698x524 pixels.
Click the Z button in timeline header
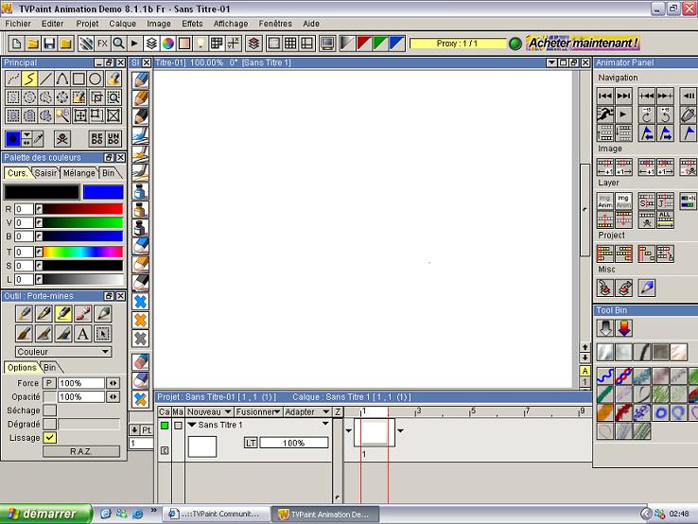(x=338, y=411)
